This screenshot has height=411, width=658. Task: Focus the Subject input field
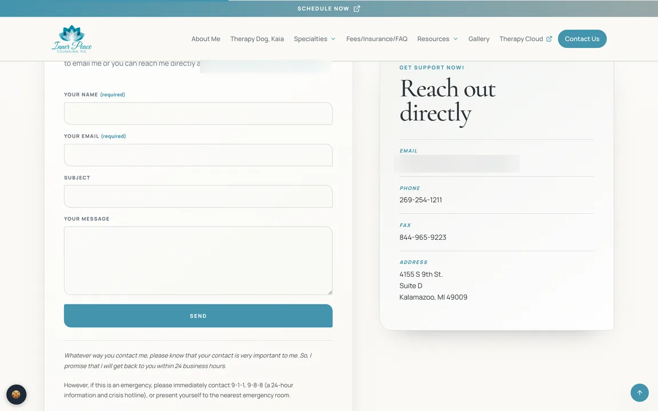[198, 196]
